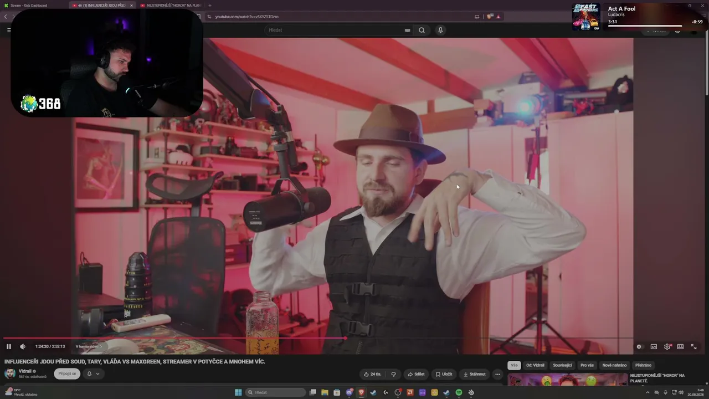
Task: Open Spotify from the taskbar
Action: 459,392
